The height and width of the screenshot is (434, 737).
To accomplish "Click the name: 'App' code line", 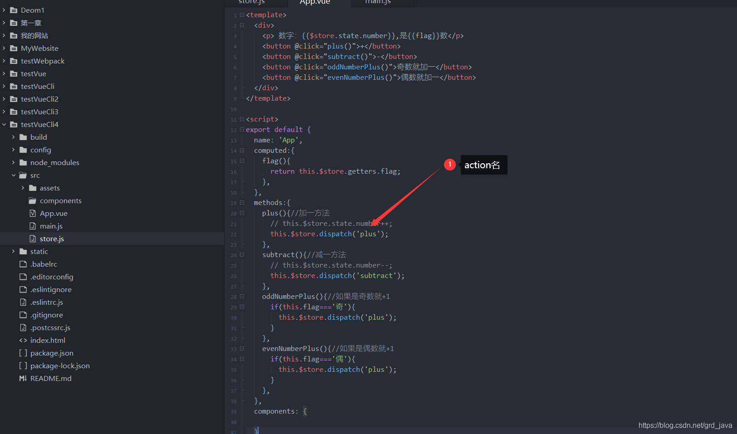I will pos(278,140).
